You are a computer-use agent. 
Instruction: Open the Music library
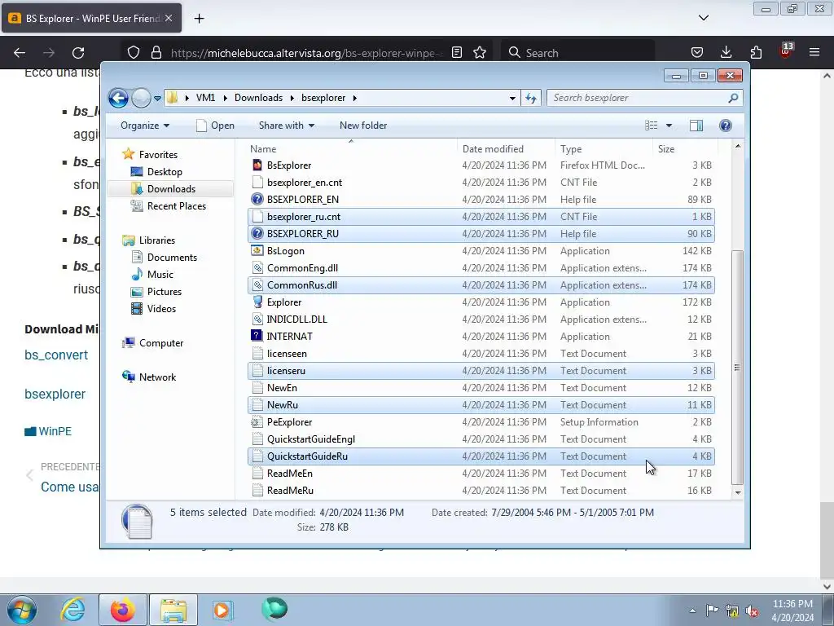(152, 274)
